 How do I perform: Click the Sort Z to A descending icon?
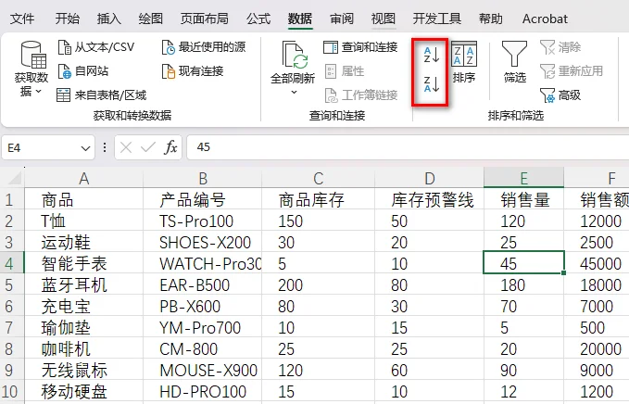pyautogui.click(x=432, y=84)
